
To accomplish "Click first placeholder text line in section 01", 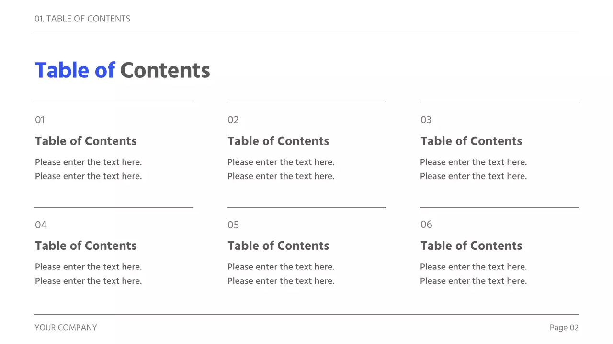I will tap(89, 162).
